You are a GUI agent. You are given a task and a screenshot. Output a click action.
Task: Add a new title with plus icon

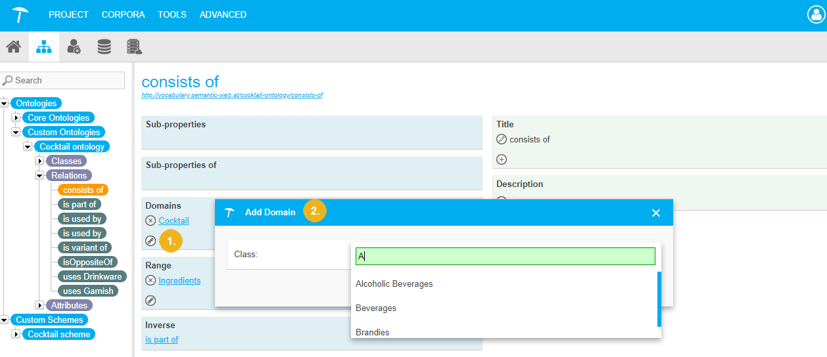click(x=502, y=159)
